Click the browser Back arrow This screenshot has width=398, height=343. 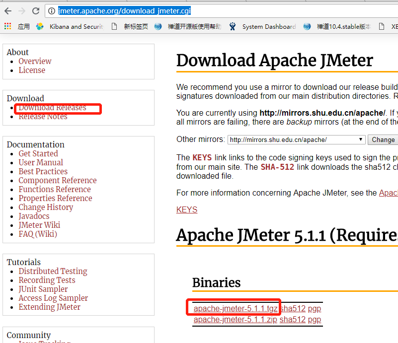pyautogui.click(x=8, y=11)
